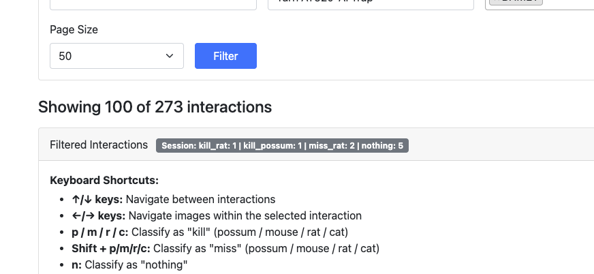Click "nothing: 5" in the session badge
594x274 pixels.
382,145
